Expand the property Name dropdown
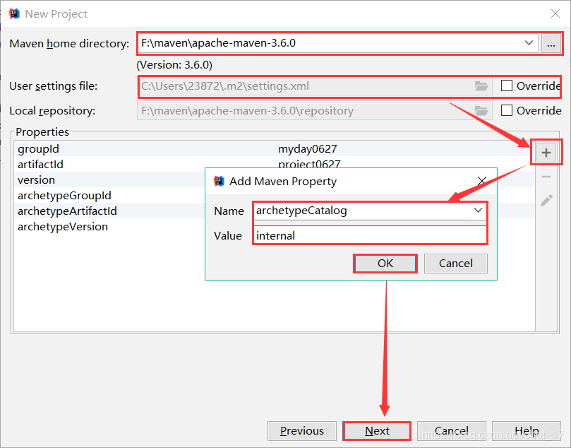Screen dimensions: 571x448 [x=478, y=211]
